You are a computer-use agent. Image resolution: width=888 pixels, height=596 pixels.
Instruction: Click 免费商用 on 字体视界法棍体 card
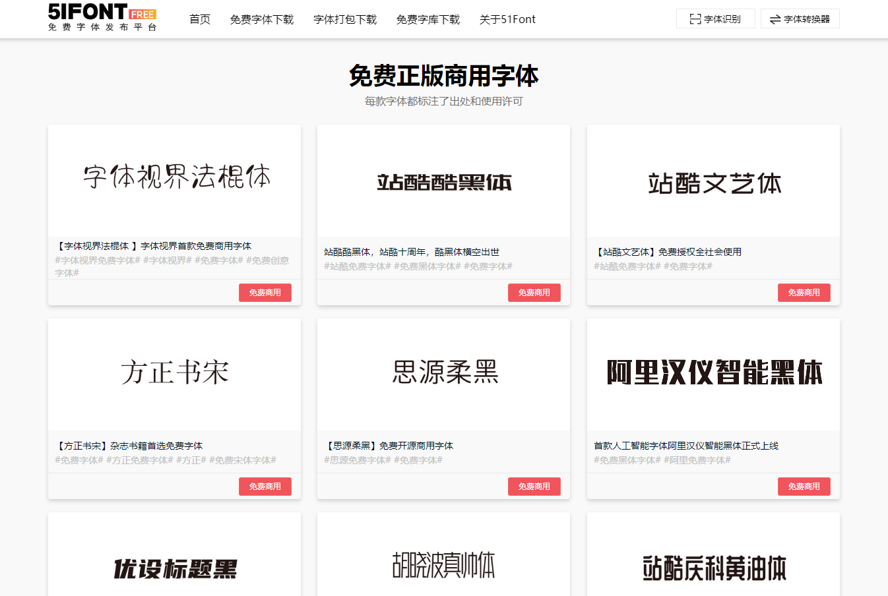pos(265,293)
